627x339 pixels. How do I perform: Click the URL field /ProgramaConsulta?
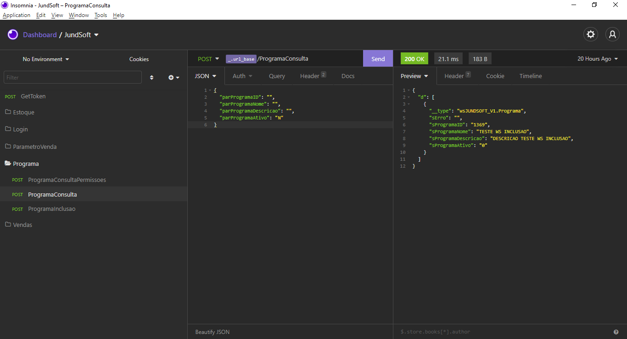283,59
